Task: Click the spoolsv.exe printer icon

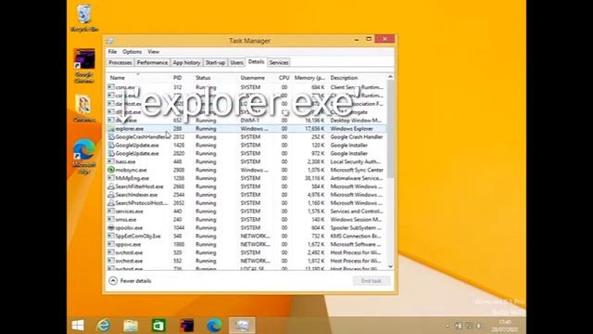Action: (x=111, y=227)
